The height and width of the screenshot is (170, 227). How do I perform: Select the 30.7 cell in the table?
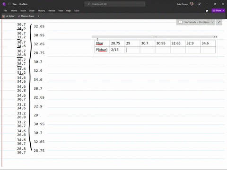pyautogui.click(x=148, y=43)
